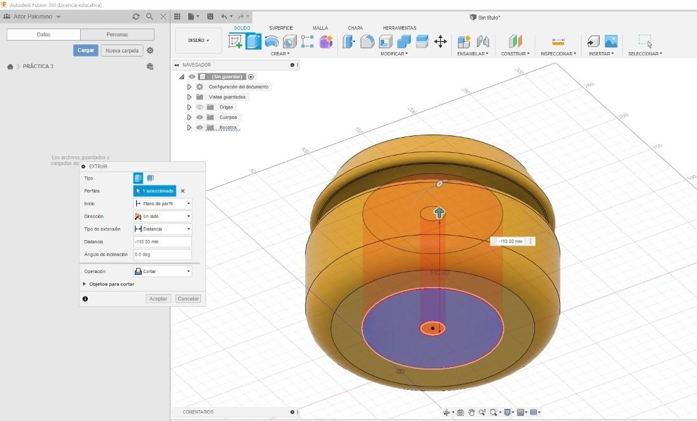Screen dimensions: 697x421
Task: Click the Hole tool icon
Action: [x=289, y=42]
